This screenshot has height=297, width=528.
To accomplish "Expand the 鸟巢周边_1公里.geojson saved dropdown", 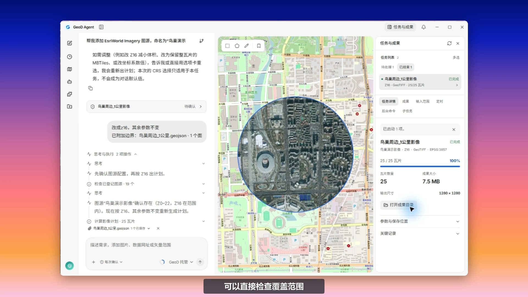I will click(148, 228).
